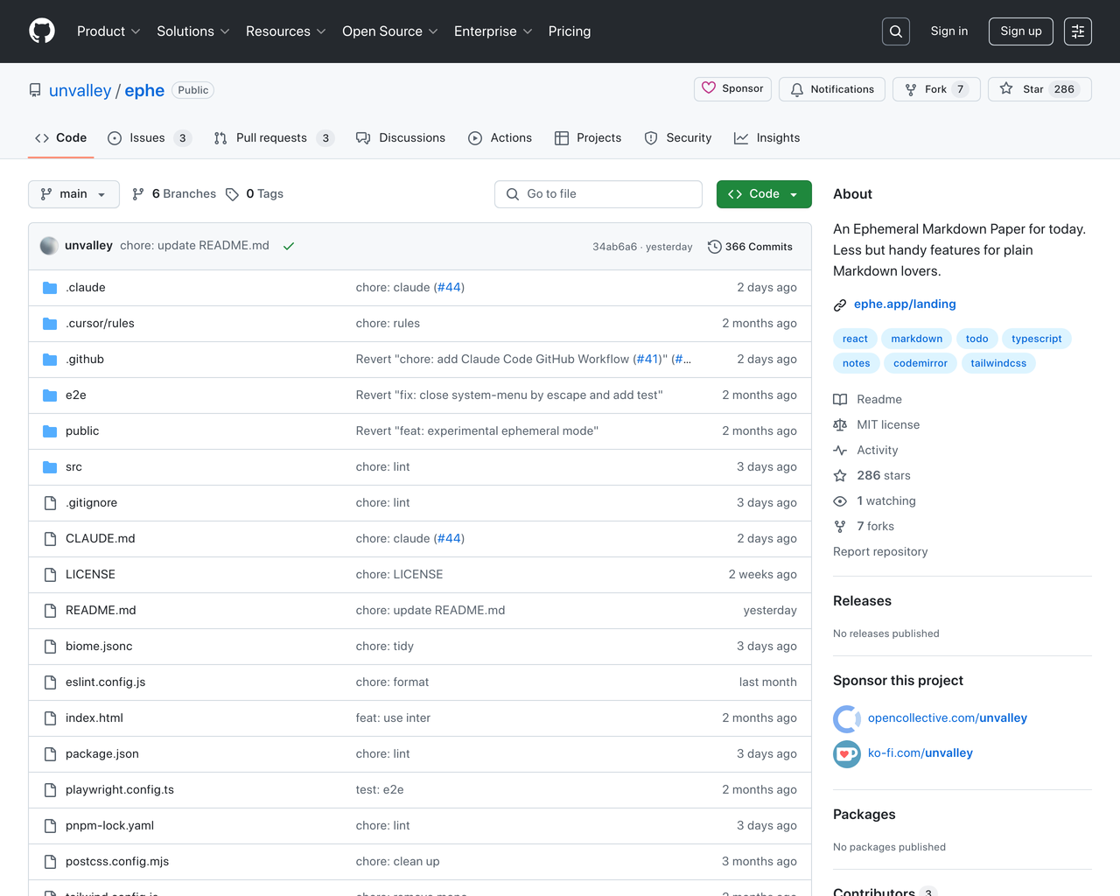The height and width of the screenshot is (896, 1120).
Task: Click the watching eye icon
Action: pyautogui.click(x=840, y=501)
